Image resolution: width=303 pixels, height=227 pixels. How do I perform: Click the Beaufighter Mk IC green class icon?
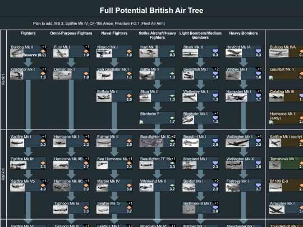click(x=172, y=141)
